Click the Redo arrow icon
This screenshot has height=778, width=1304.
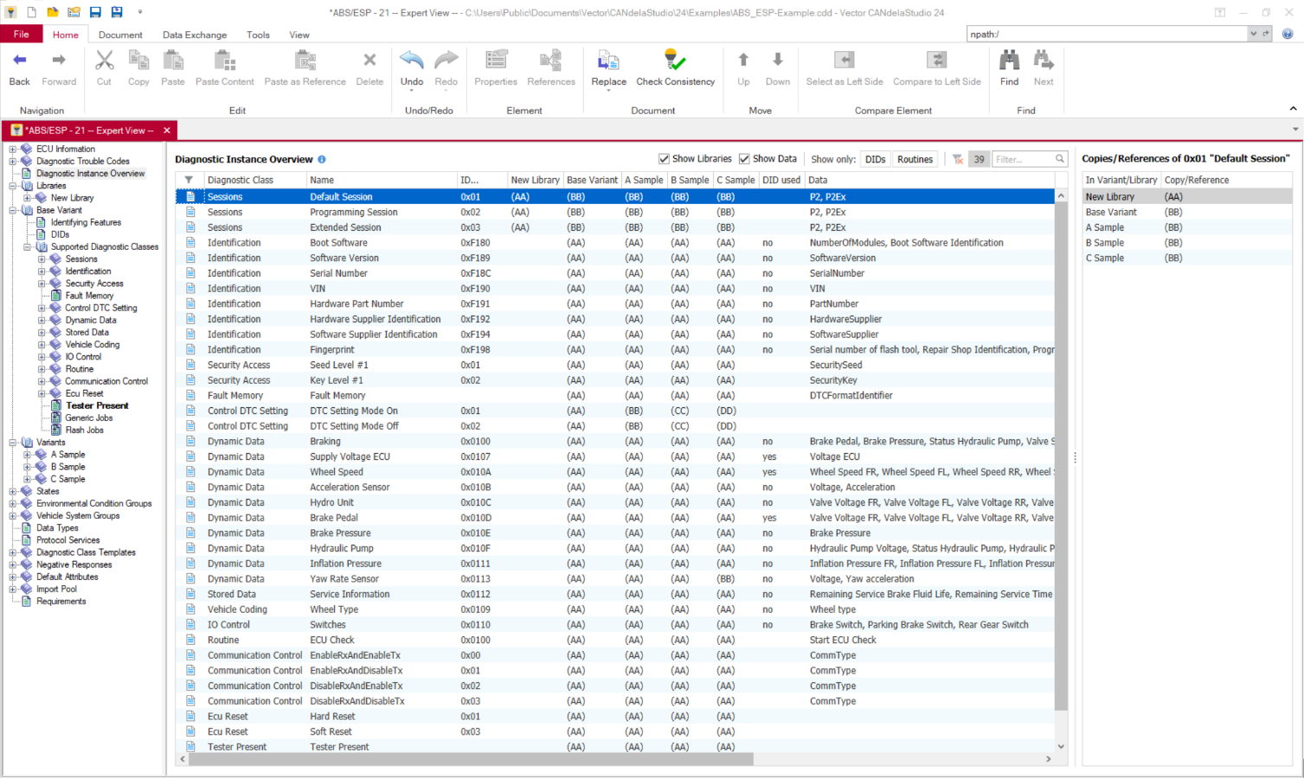(446, 61)
